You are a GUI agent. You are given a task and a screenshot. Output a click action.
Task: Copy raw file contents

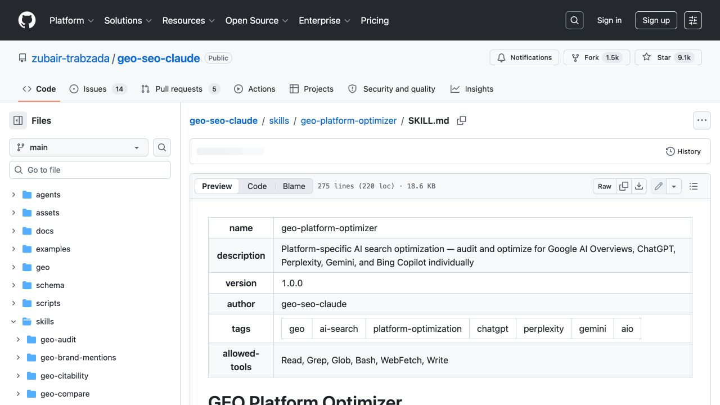click(624, 186)
